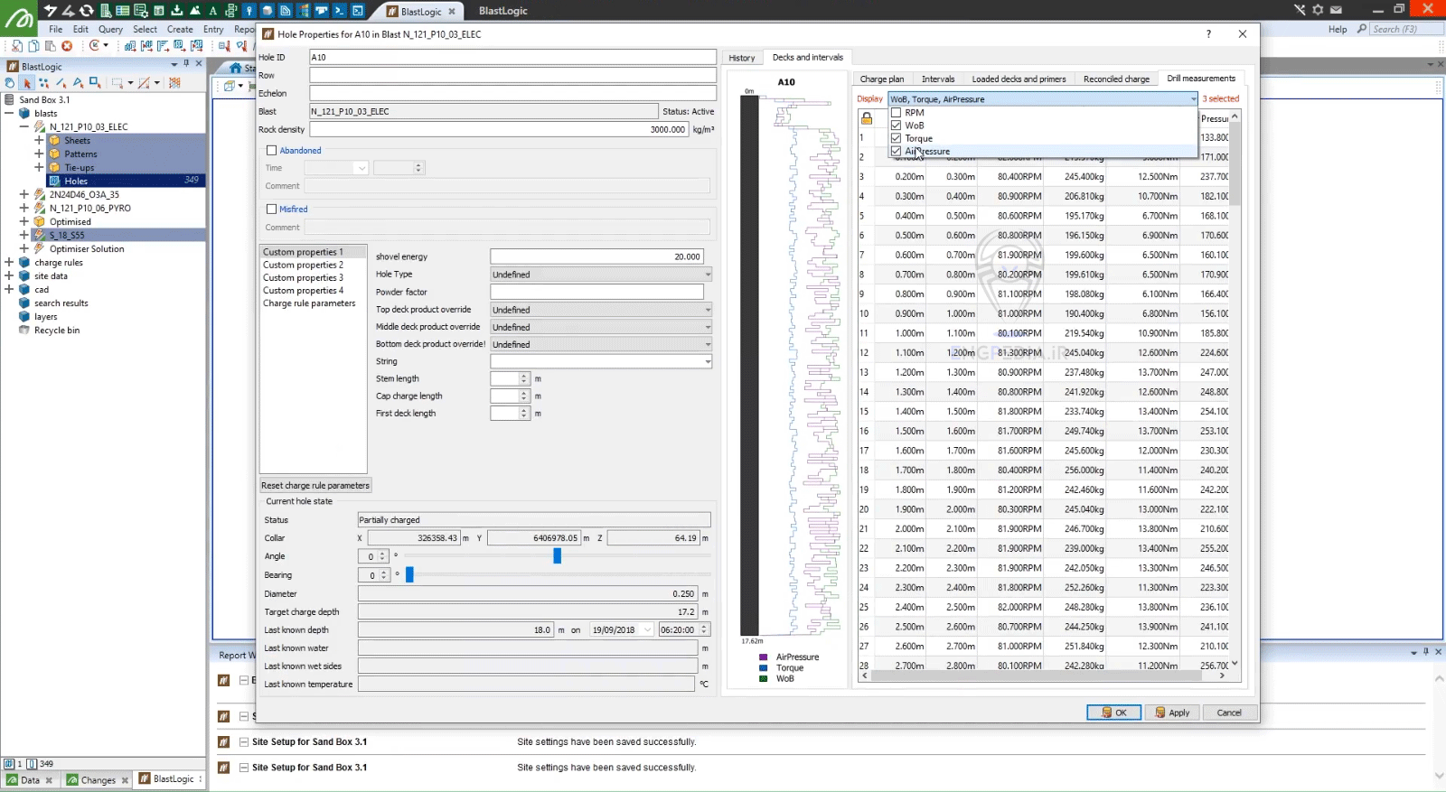Click the Bearing slider handle
1446x792 pixels.
(409, 575)
